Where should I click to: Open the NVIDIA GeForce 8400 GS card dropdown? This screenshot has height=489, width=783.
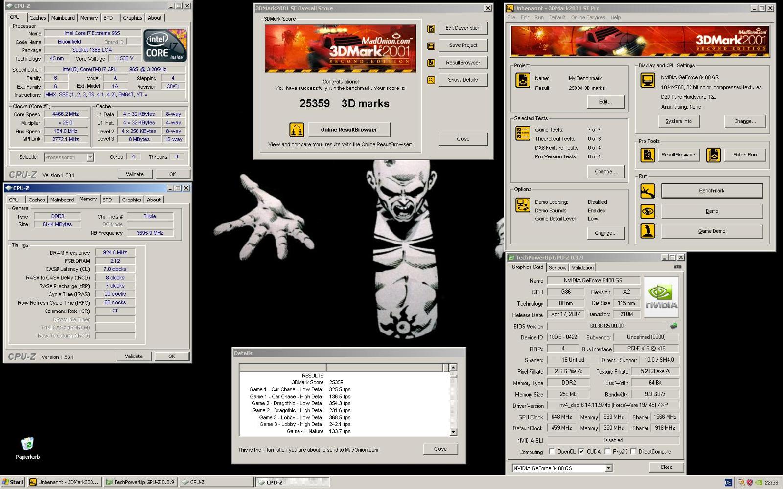(x=608, y=468)
